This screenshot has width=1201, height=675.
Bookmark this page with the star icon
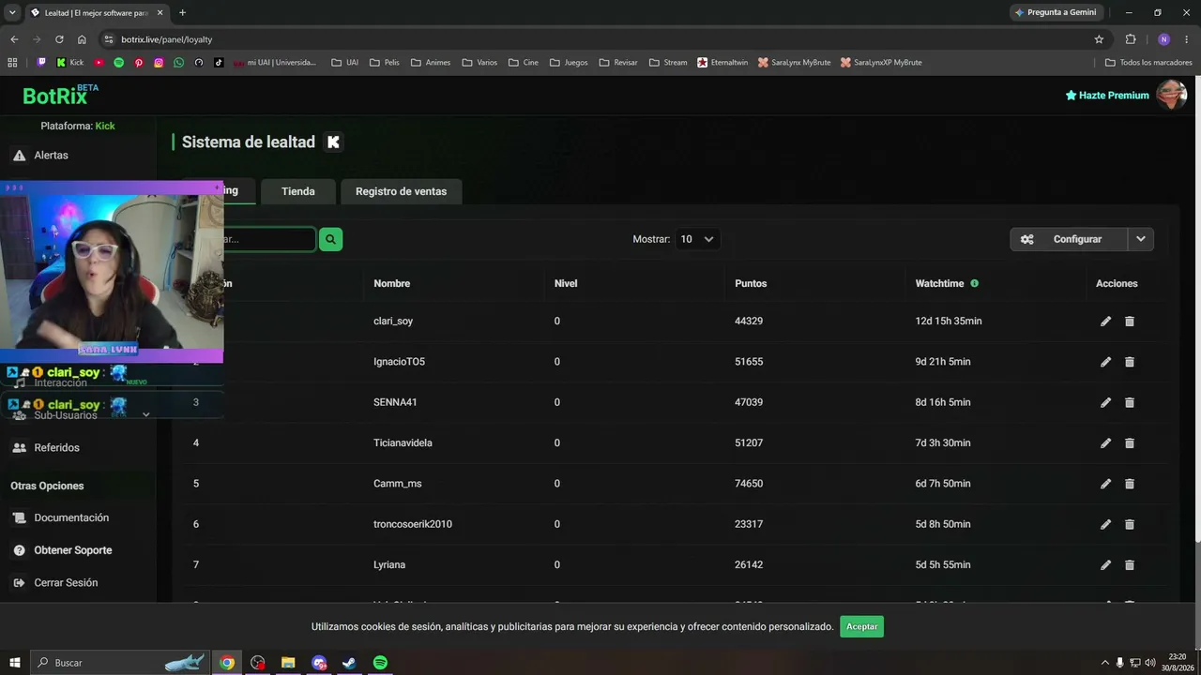pos(1099,39)
